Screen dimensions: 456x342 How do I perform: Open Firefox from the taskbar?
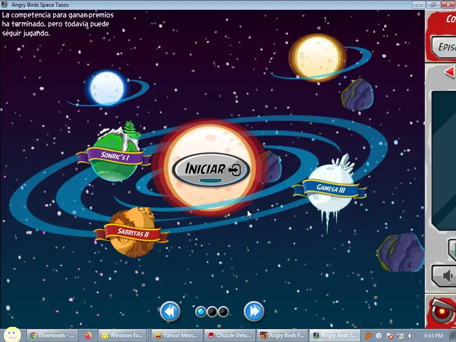coord(88,335)
